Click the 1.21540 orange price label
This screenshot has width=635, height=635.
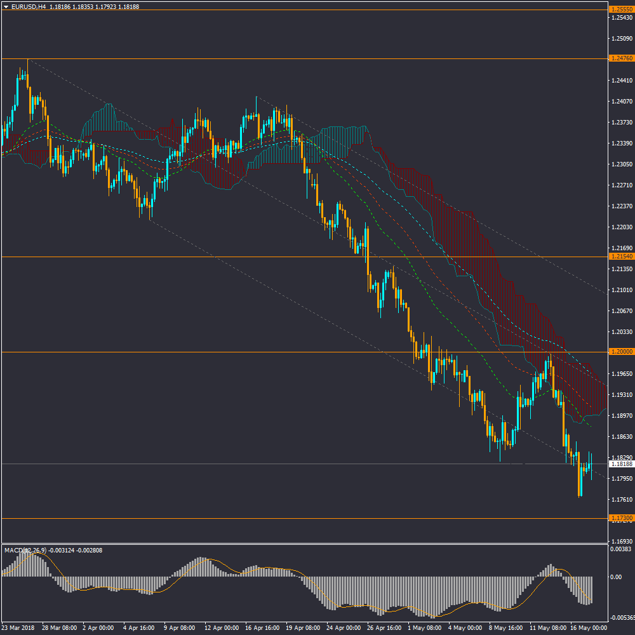point(620,257)
